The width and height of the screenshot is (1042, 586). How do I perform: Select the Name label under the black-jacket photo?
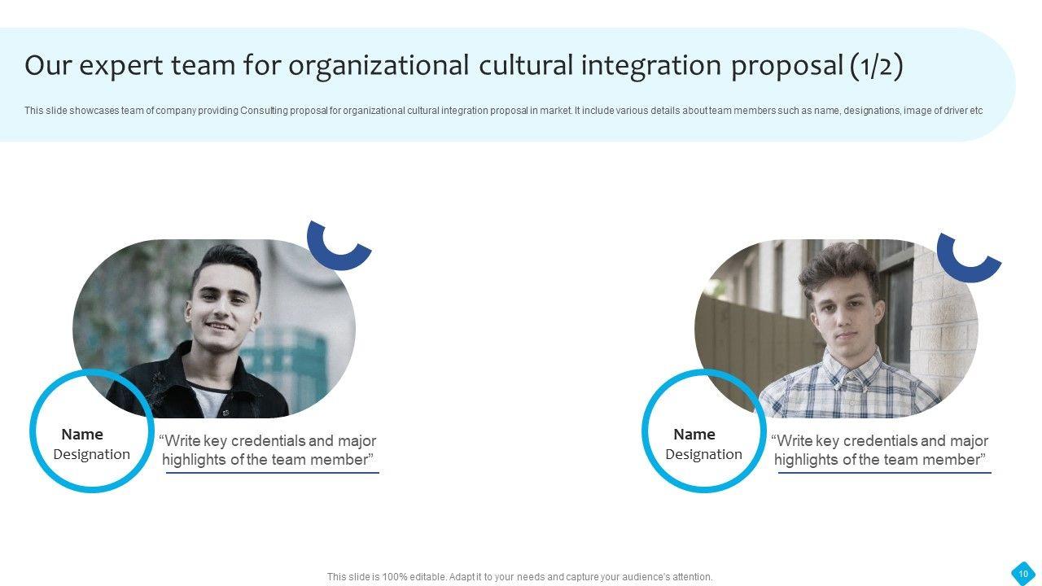(82, 435)
